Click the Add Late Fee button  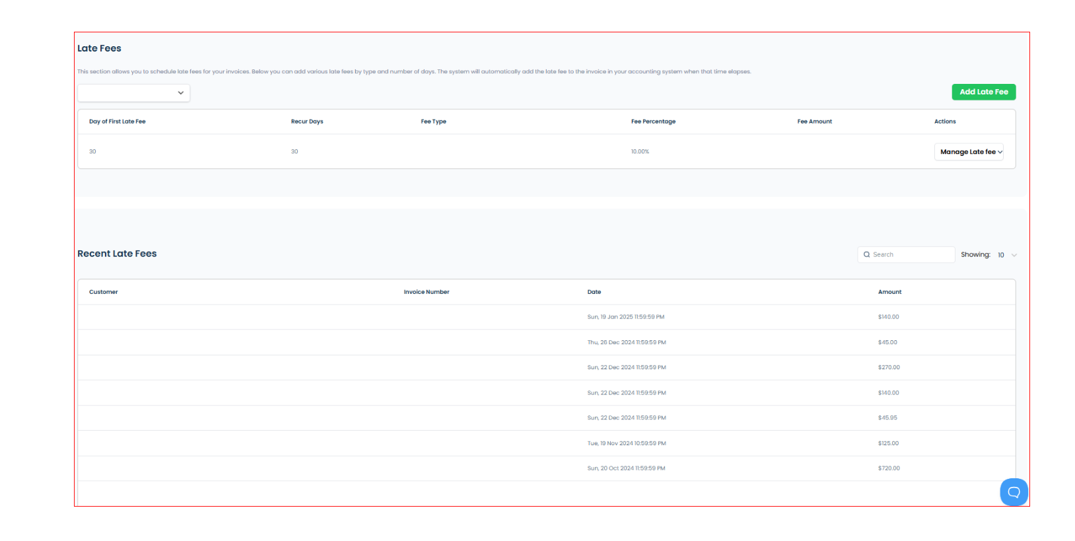pyautogui.click(x=983, y=92)
